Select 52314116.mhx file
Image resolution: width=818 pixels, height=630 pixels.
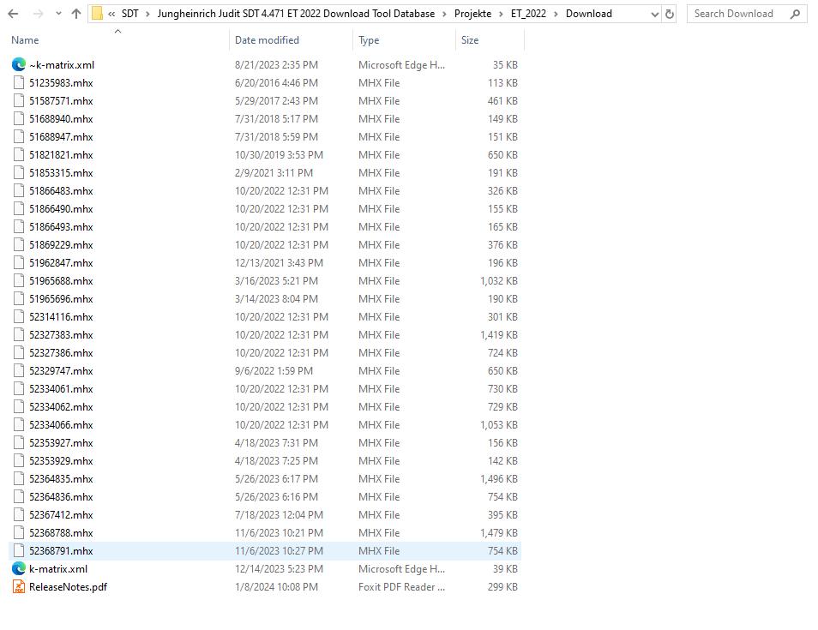[61, 317]
